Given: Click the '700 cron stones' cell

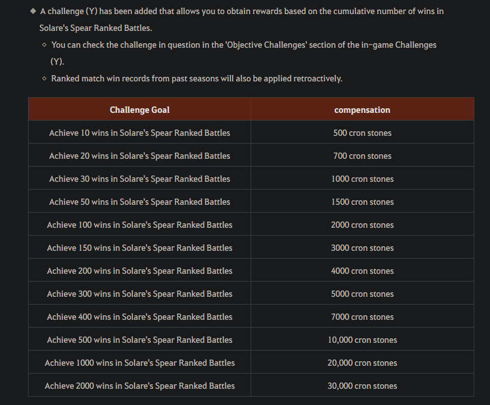Looking at the screenshot, I should [x=362, y=156].
